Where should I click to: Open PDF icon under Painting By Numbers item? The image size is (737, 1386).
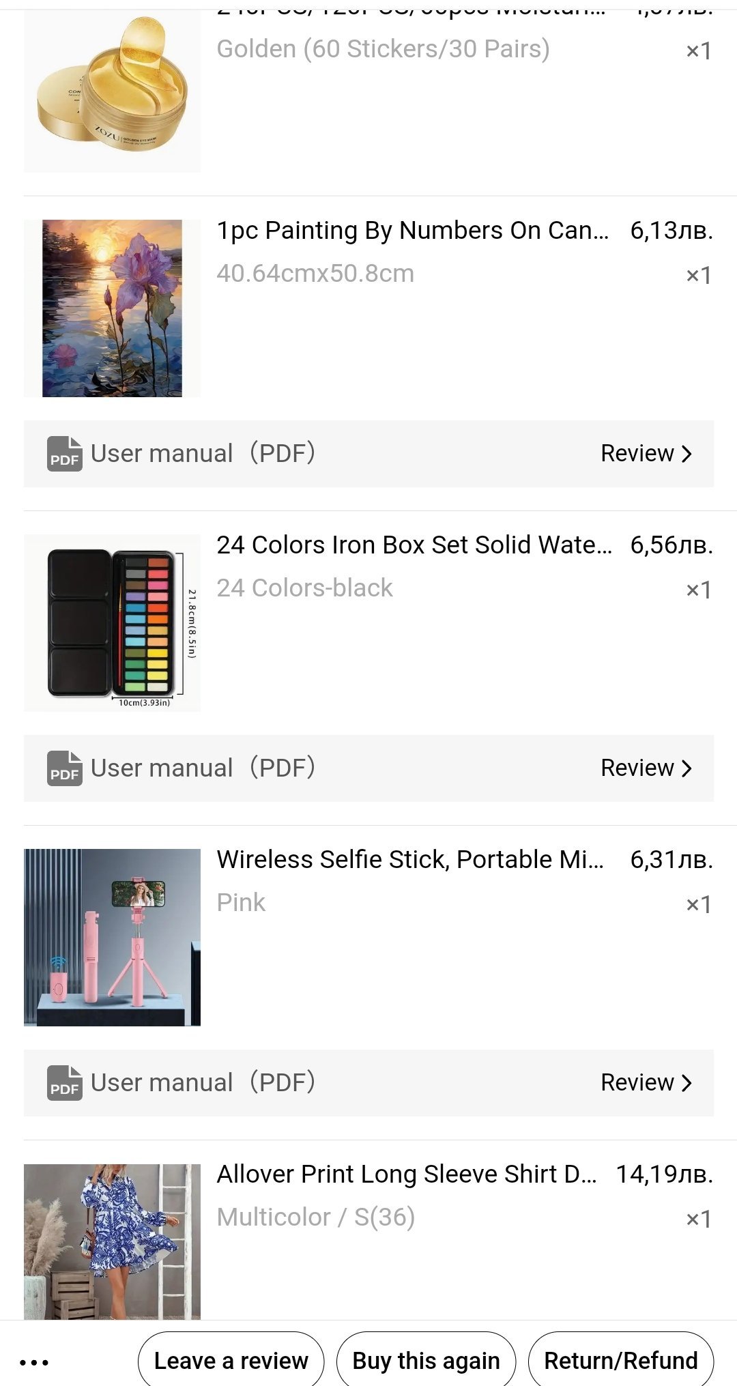[x=64, y=454]
